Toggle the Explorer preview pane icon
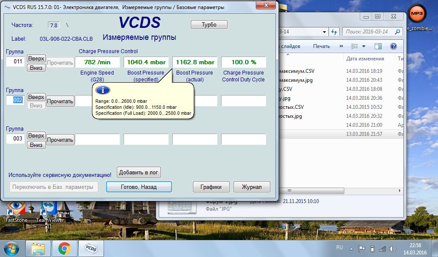 pyautogui.click(x=378, y=46)
